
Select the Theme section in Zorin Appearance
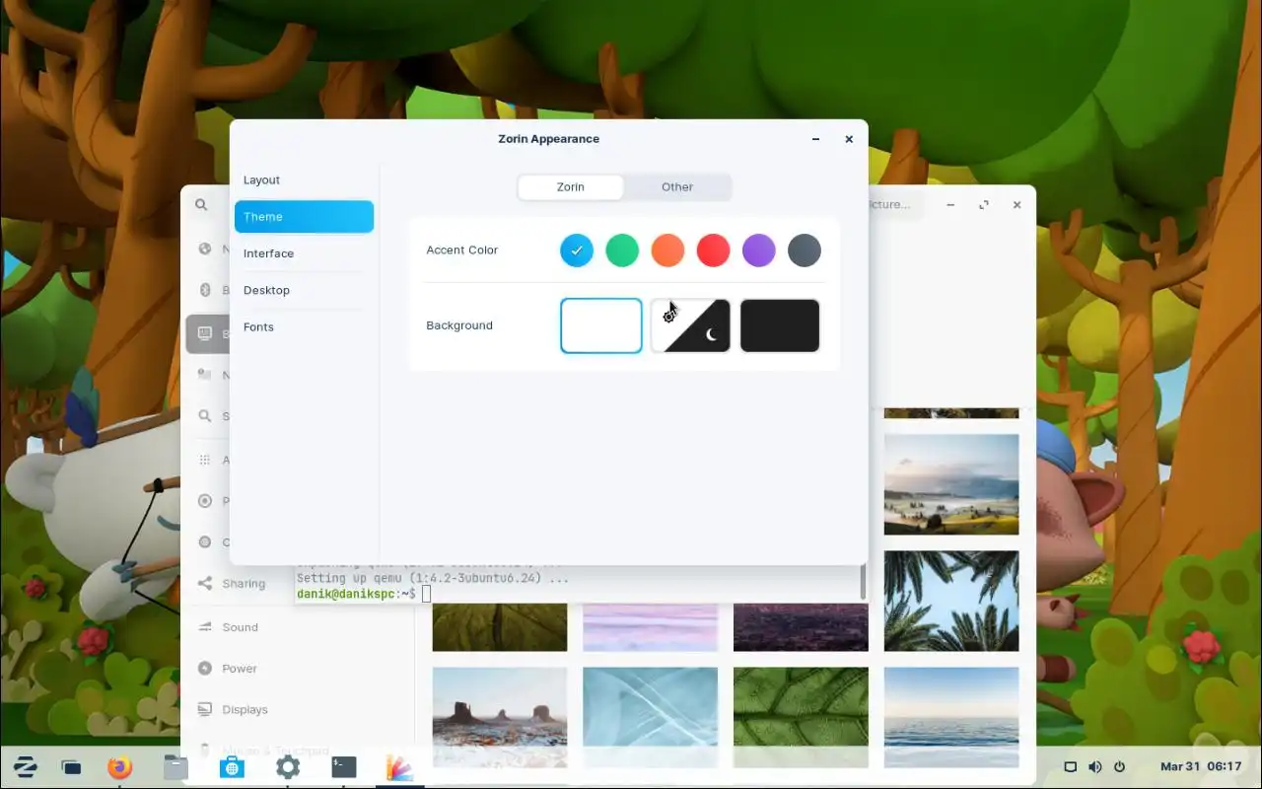click(x=304, y=217)
